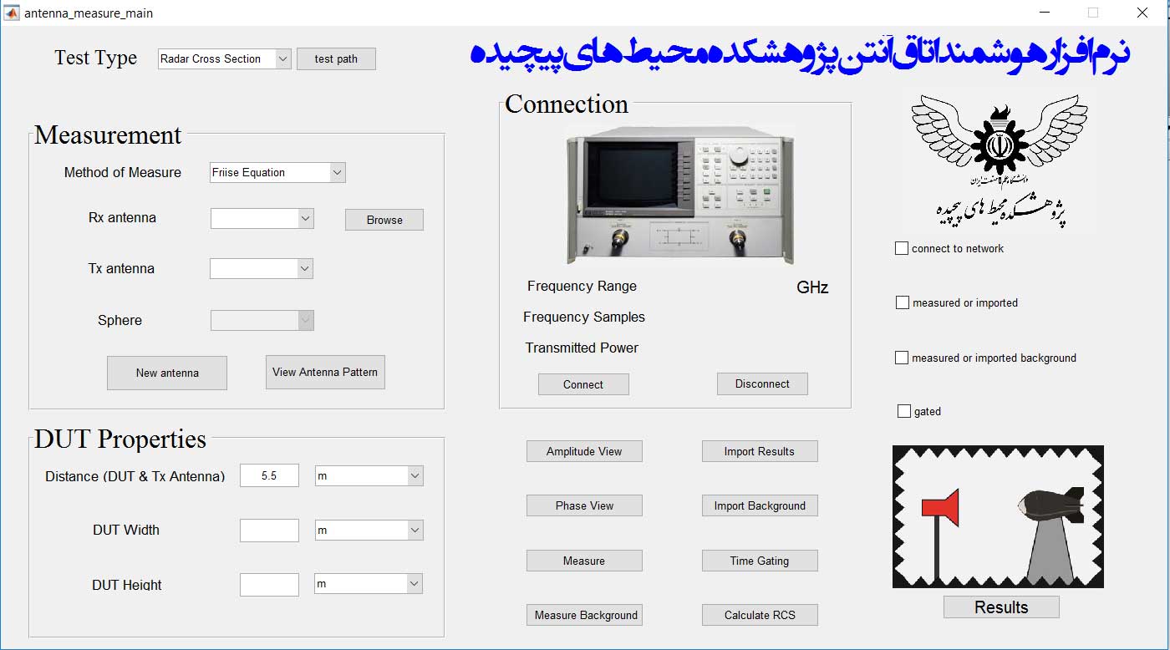Click the GHz unit text
1170x650 pixels.
pyautogui.click(x=812, y=287)
